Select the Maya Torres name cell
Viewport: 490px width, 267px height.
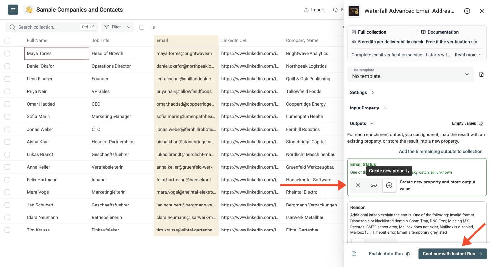[x=57, y=53]
